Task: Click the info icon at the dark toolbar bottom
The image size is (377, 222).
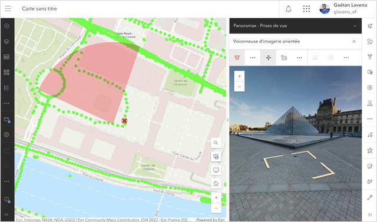Action: coord(6,199)
